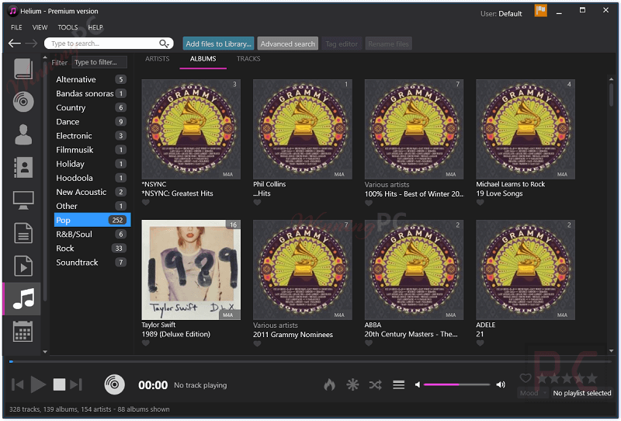This screenshot has height=421, width=621.
Task: Open Taylor Swift 1989 album cover
Action: [191, 270]
